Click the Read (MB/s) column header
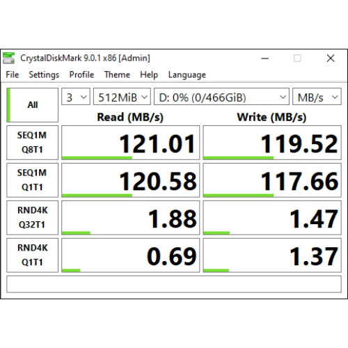Image resolution: width=348 pixels, height=348 pixels. click(130, 117)
